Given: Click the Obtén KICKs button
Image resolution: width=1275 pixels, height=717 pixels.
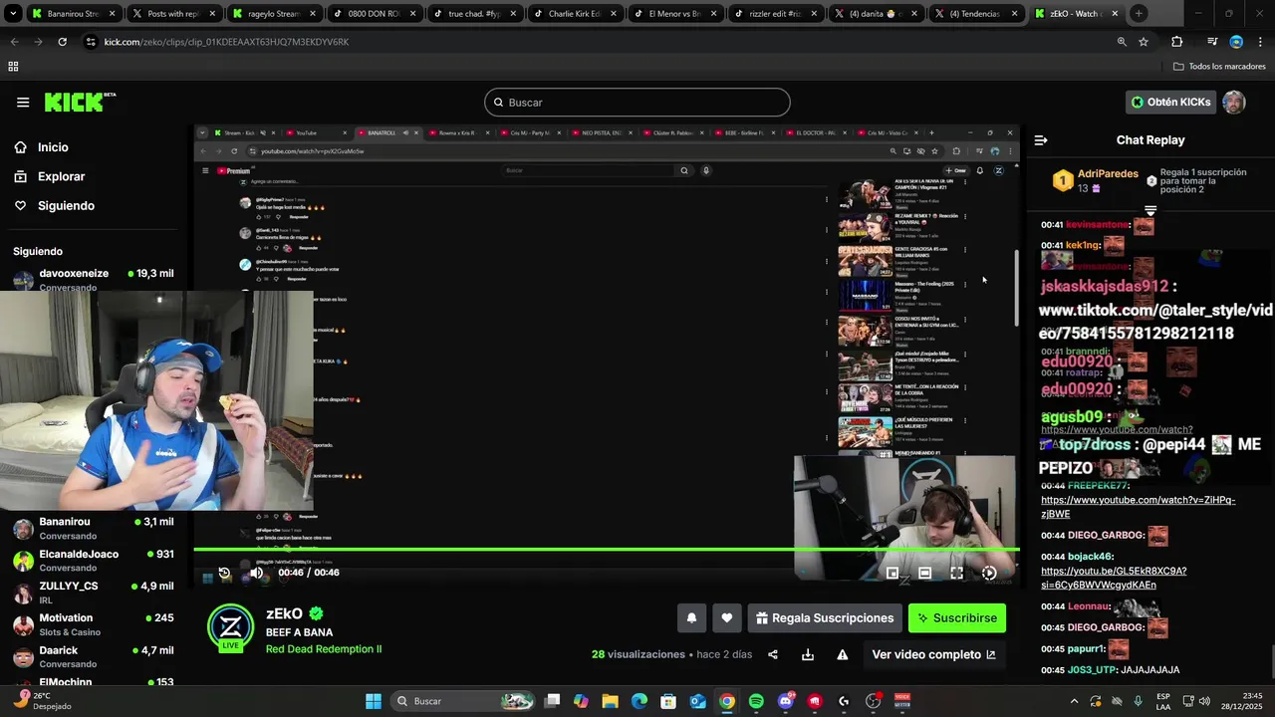Looking at the screenshot, I should (1170, 102).
